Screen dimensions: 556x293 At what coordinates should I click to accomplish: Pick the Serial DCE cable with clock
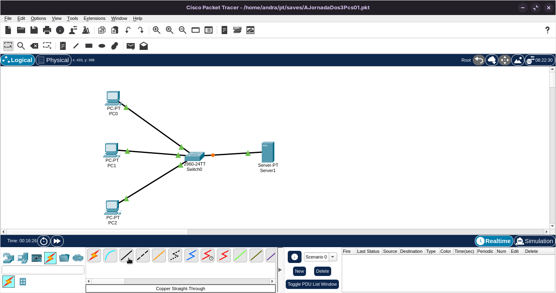(x=208, y=255)
